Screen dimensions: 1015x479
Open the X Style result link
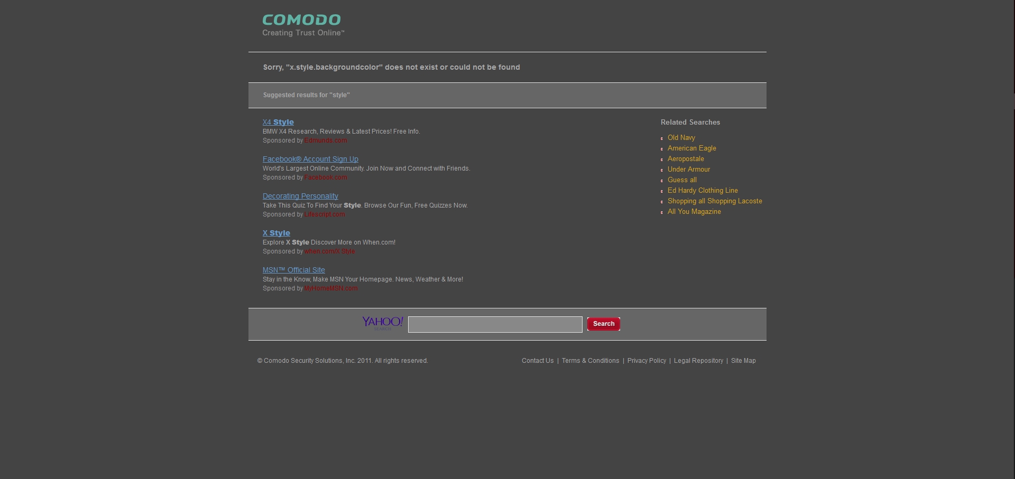[276, 233]
